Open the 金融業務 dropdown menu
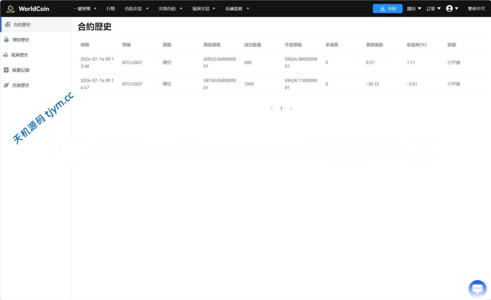The image size is (491, 300). pyautogui.click(x=237, y=9)
